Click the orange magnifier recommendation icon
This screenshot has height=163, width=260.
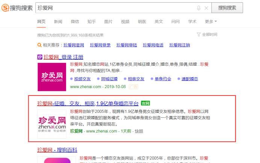[x=39, y=45]
